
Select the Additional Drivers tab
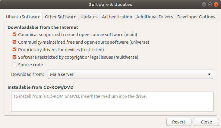pyautogui.click(x=154, y=17)
